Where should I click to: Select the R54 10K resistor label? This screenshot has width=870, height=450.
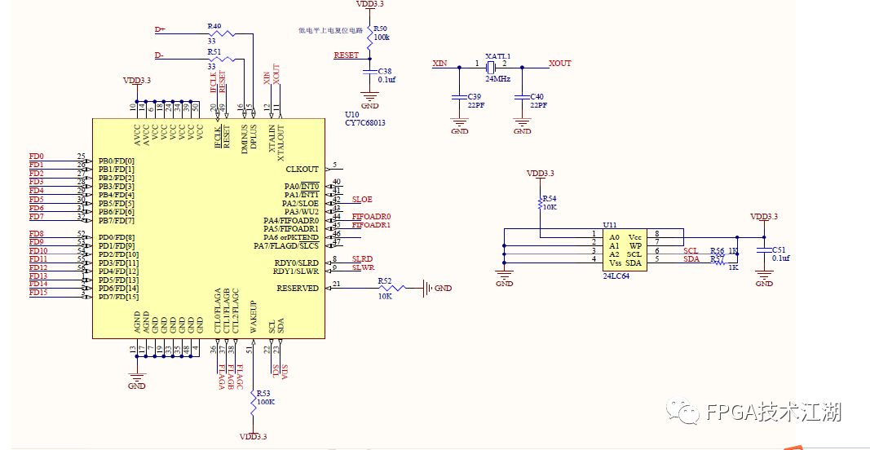pyautogui.click(x=550, y=197)
